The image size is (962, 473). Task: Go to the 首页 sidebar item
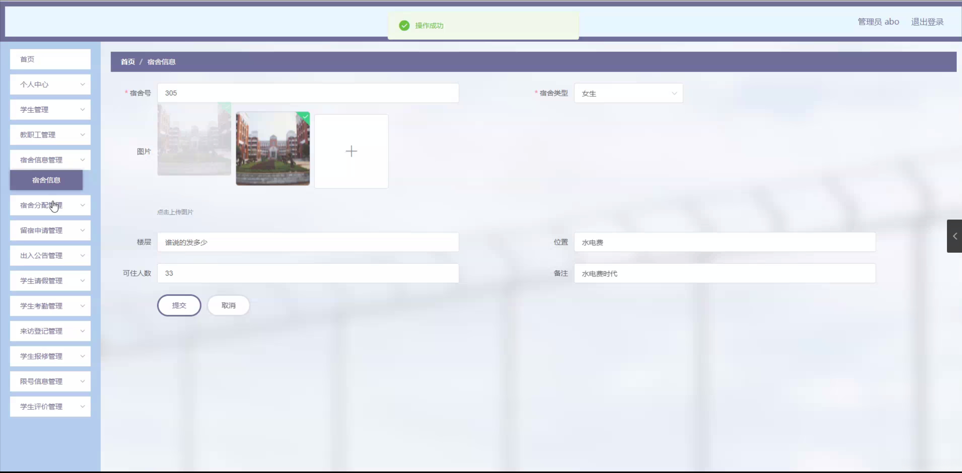tap(50, 59)
